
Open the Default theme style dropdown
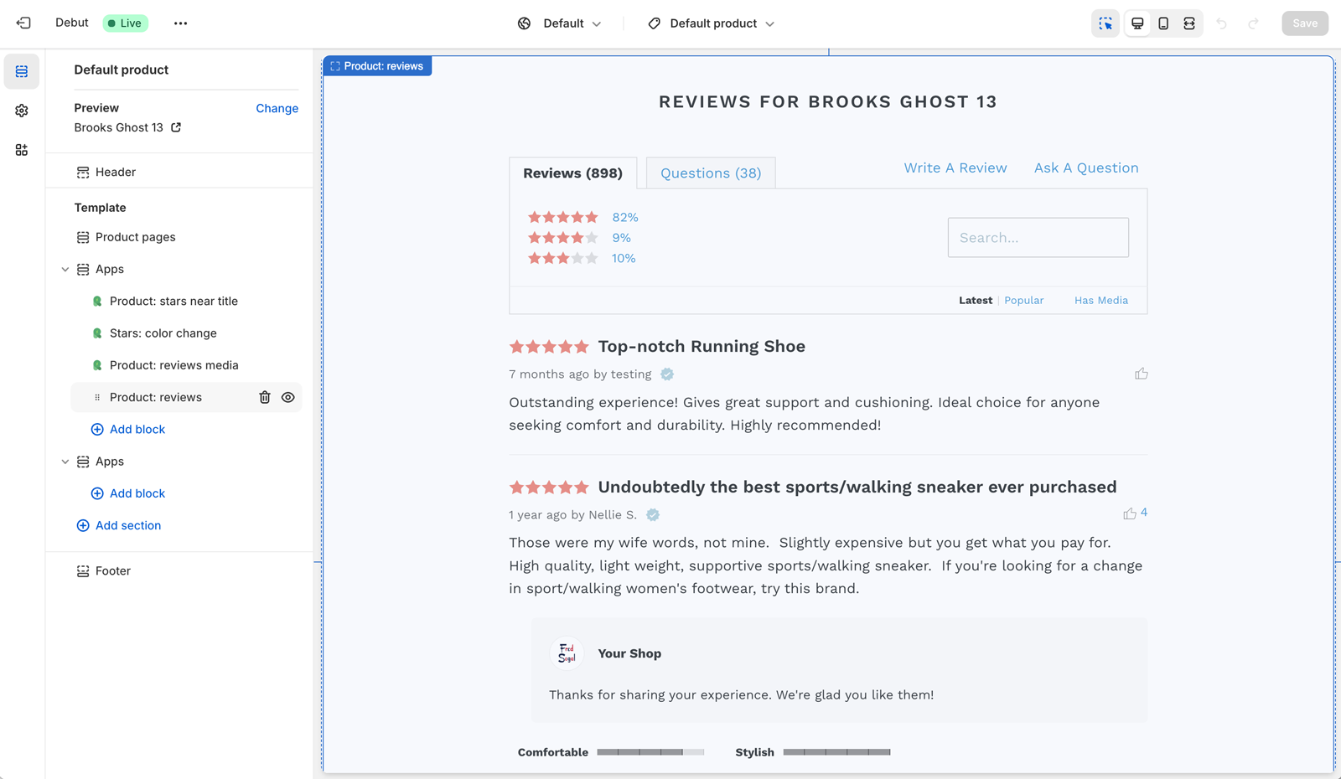560,23
